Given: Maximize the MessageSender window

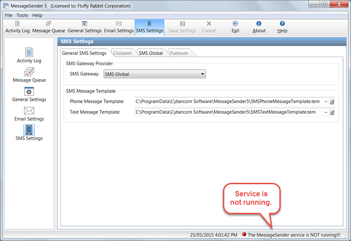Looking at the screenshot, I should [325, 4].
